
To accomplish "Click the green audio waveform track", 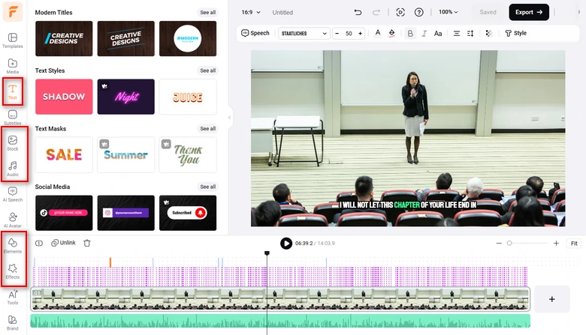I will pos(280,321).
